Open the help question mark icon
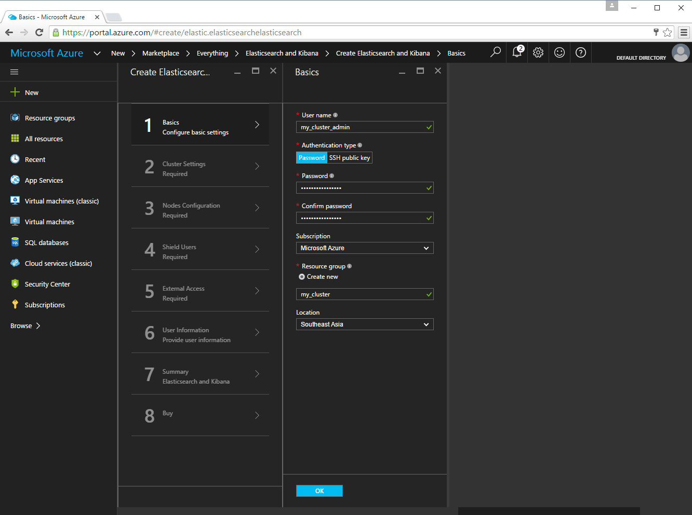The height and width of the screenshot is (515, 692). pyautogui.click(x=581, y=52)
